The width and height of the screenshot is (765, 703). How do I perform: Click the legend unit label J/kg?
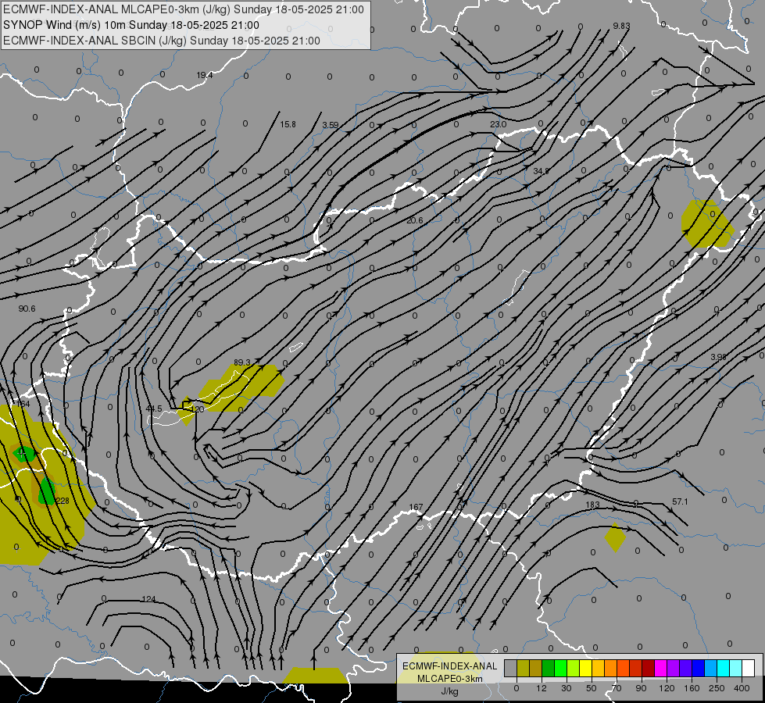pyautogui.click(x=450, y=691)
